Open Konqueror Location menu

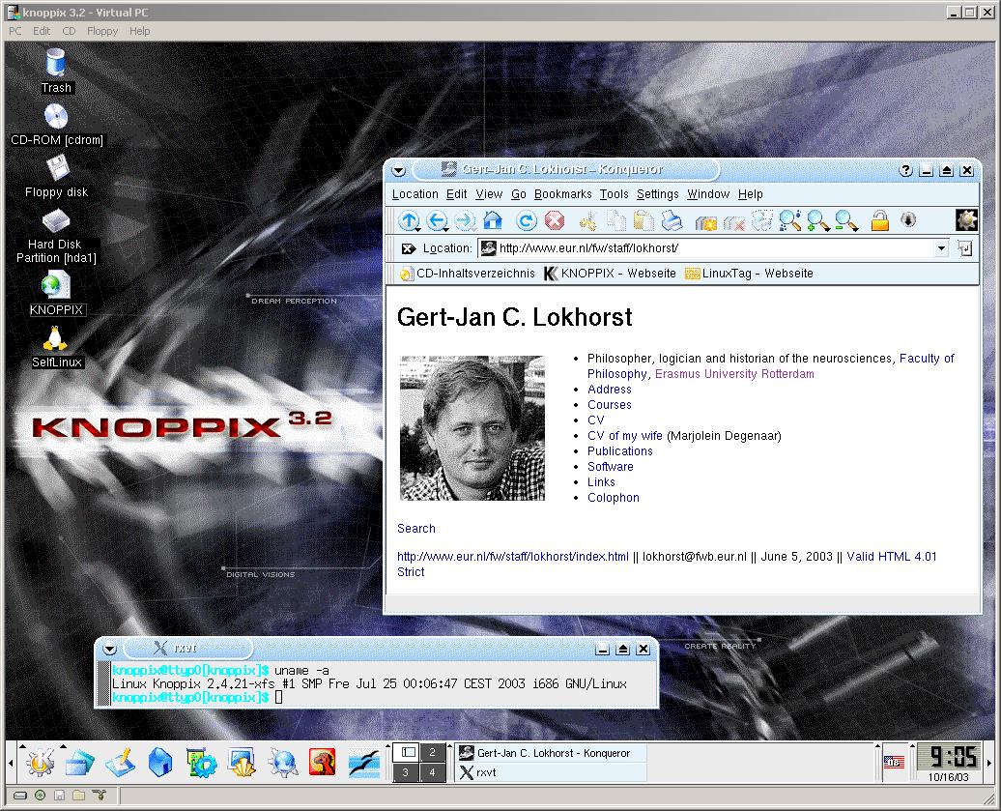click(x=415, y=194)
